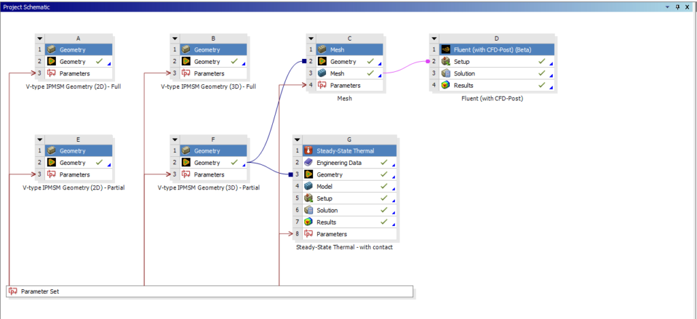Screen dimensions: 697x319
Task: Select Parameters icon in Mesh system C
Action: coord(322,86)
